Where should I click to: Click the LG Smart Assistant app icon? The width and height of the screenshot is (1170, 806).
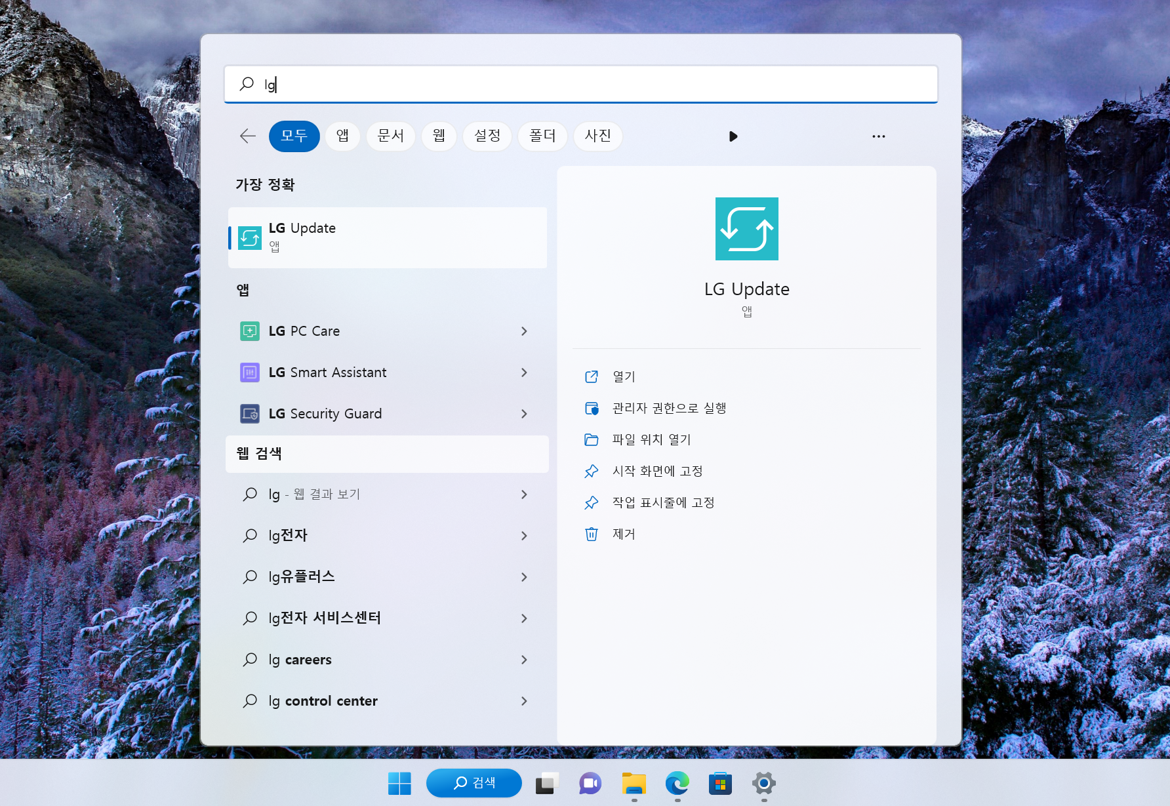point(250,373)
